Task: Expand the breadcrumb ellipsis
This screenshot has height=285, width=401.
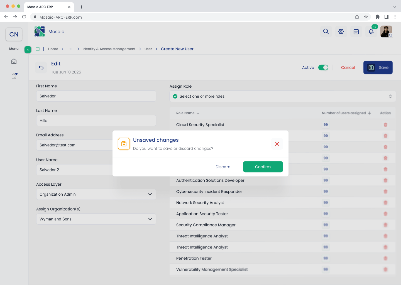Action: [x=70, y=49]
